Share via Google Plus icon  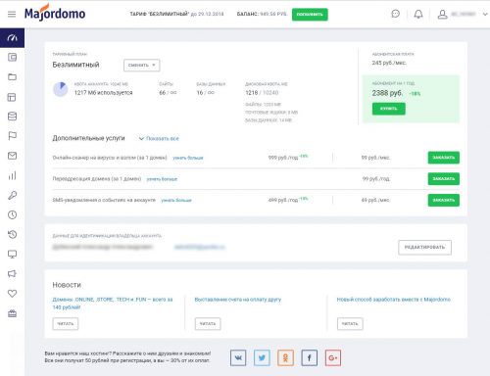point(333,357)
